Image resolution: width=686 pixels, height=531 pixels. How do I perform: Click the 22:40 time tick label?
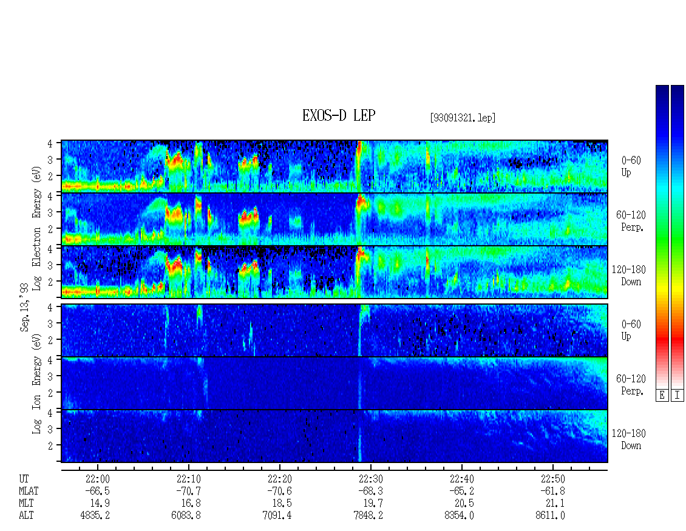pyautogui.click(x=462, y=479)
